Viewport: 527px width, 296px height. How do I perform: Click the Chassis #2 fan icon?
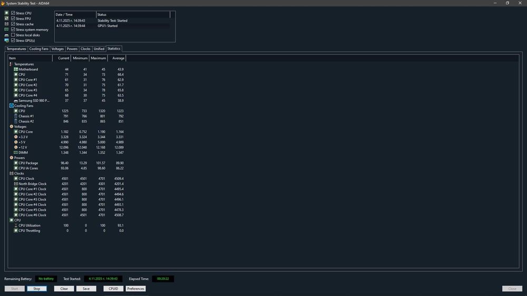click(x=16, y=121)
